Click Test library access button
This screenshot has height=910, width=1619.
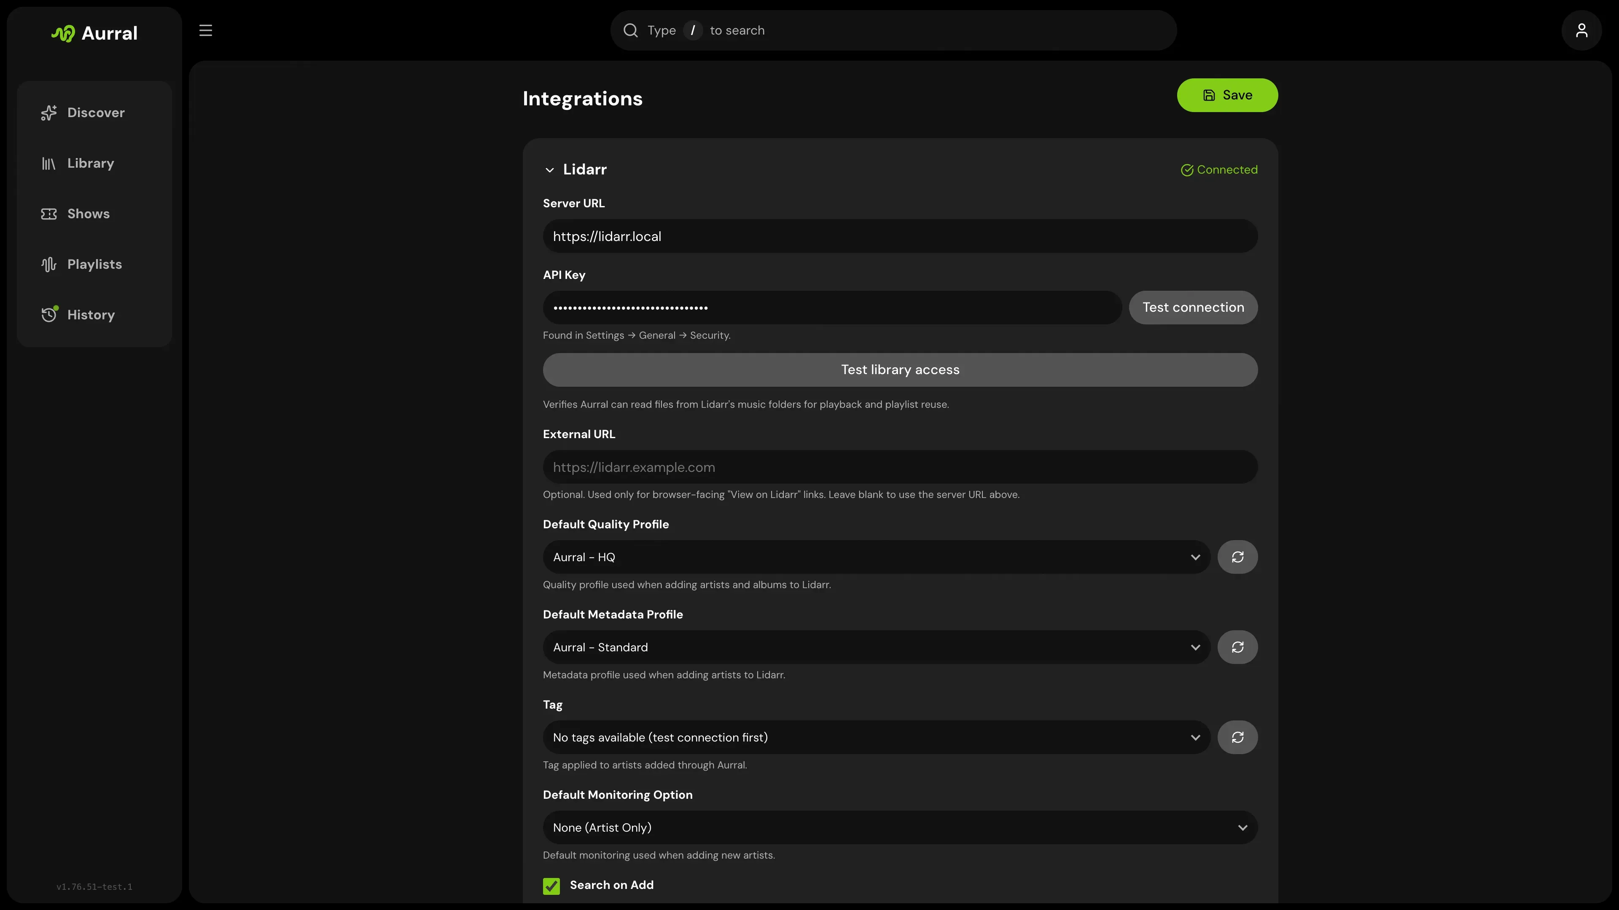click(900, 370)
